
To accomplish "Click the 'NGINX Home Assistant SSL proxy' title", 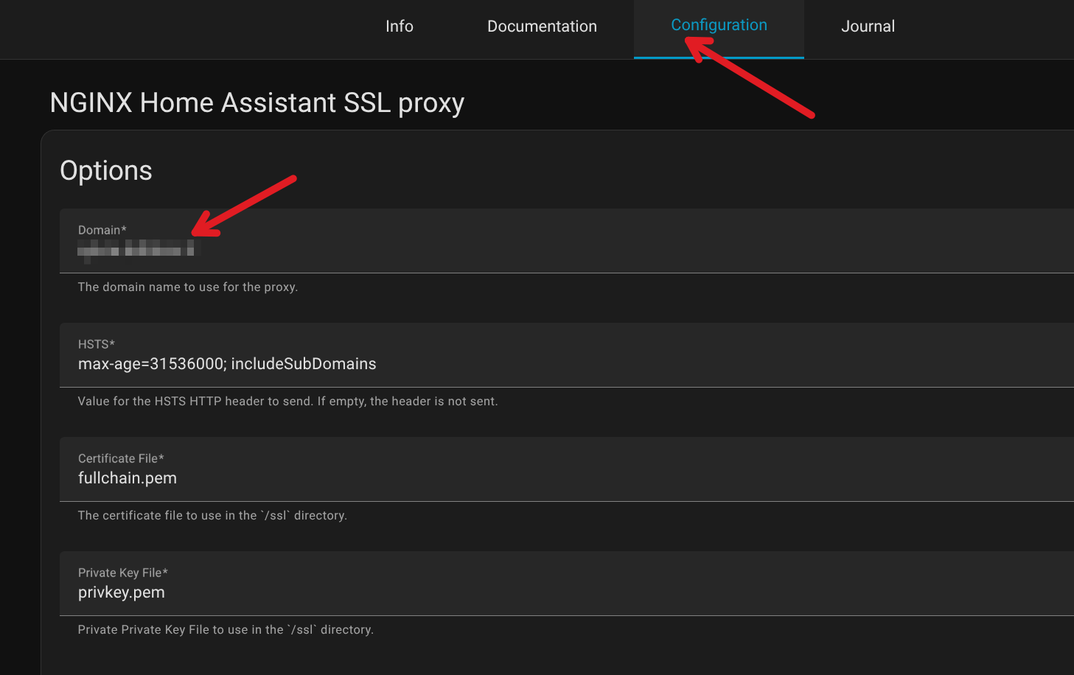I will tap(257, 103).
